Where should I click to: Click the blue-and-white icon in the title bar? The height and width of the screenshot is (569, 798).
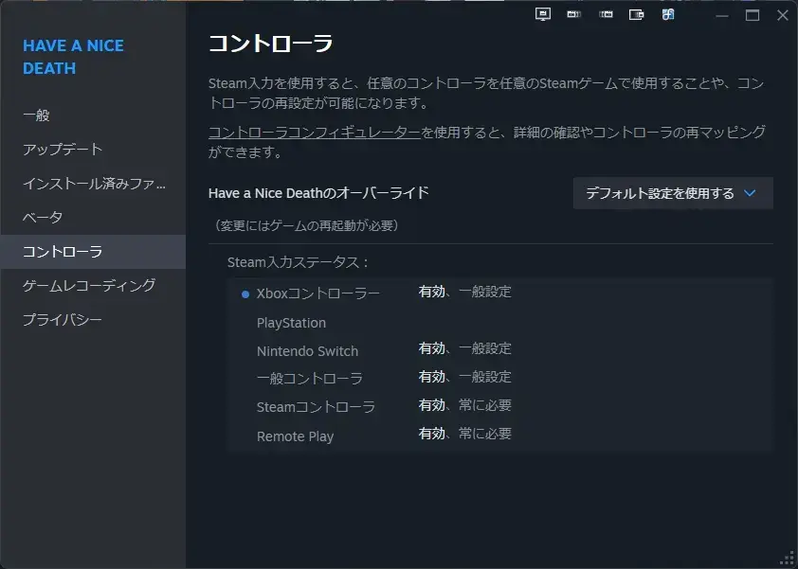[x=668, y=14]
